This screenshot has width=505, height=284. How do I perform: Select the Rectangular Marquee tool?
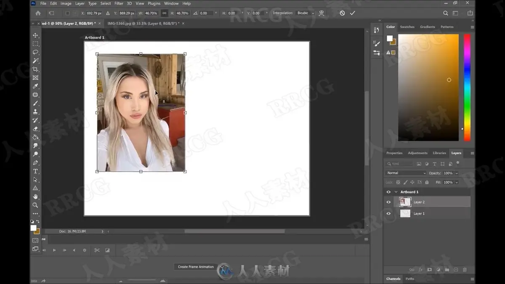pos(35,44)
